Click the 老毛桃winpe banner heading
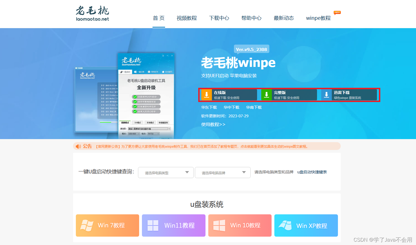 pyautogui.click(x=238, y=63)
